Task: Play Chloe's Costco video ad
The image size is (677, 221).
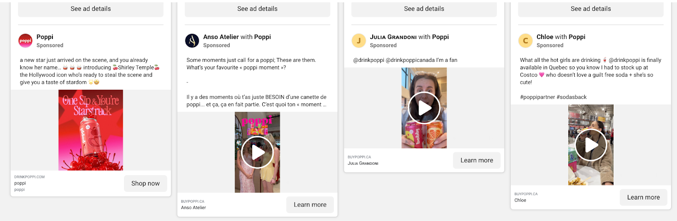Action: [591, 145]
